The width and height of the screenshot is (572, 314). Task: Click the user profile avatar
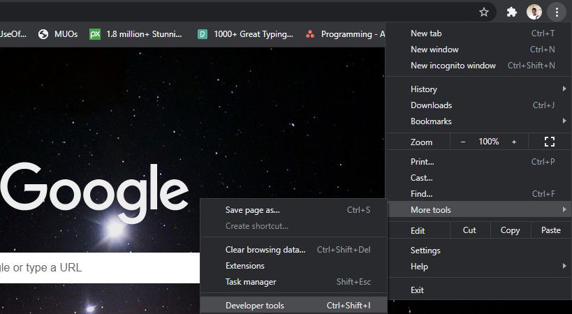pos(534,12)
